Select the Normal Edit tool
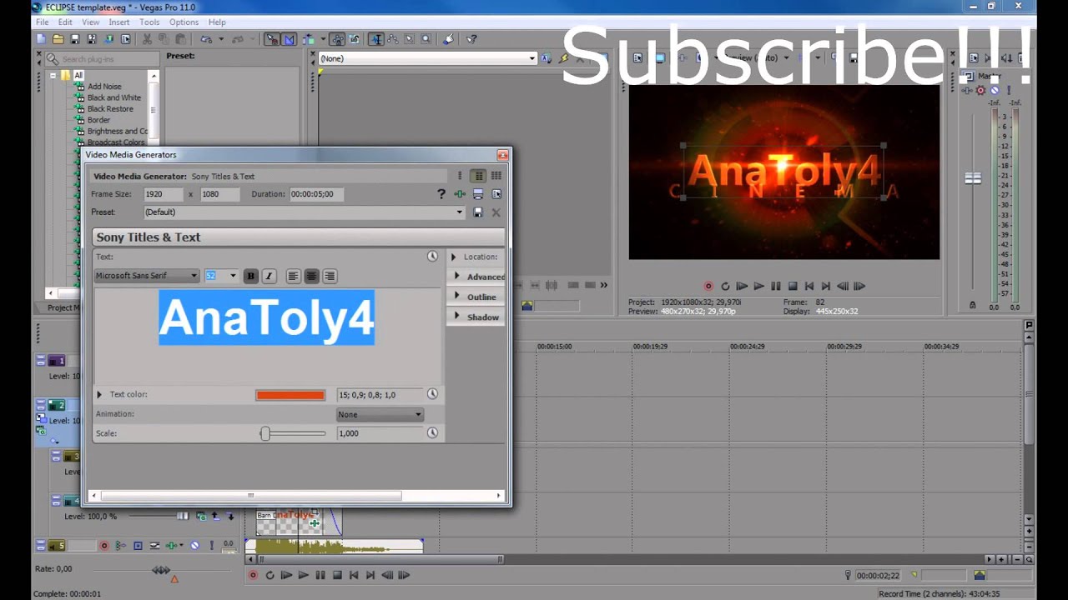The image size is (1068, 600). point(376,38)
